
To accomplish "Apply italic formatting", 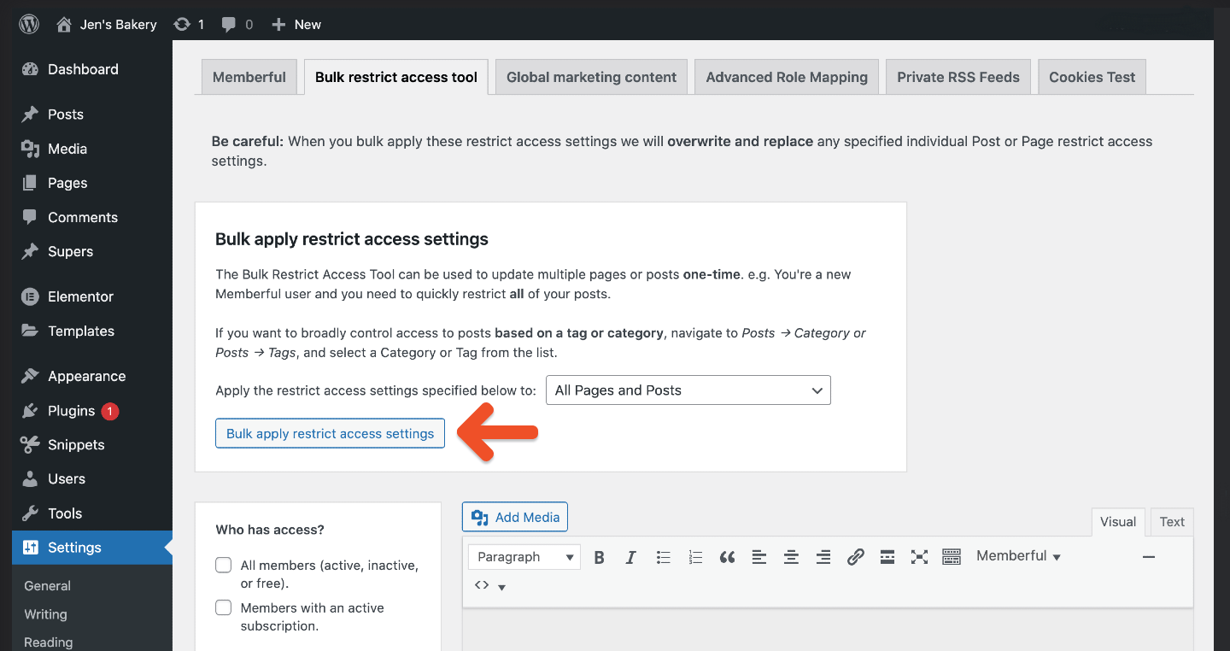I will point(630,556).
